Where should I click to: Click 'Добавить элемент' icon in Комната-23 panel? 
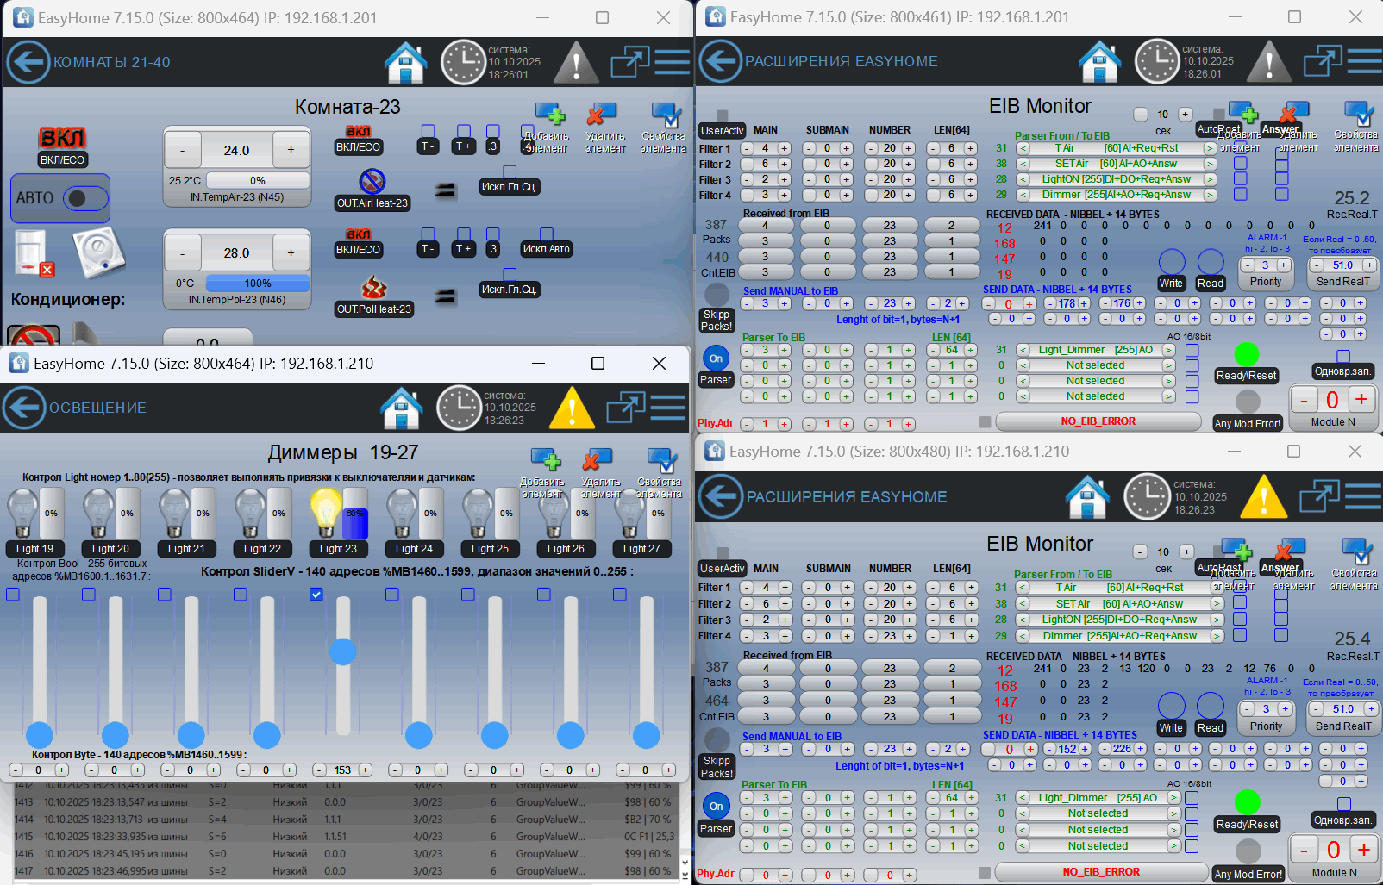click(549, 115)
